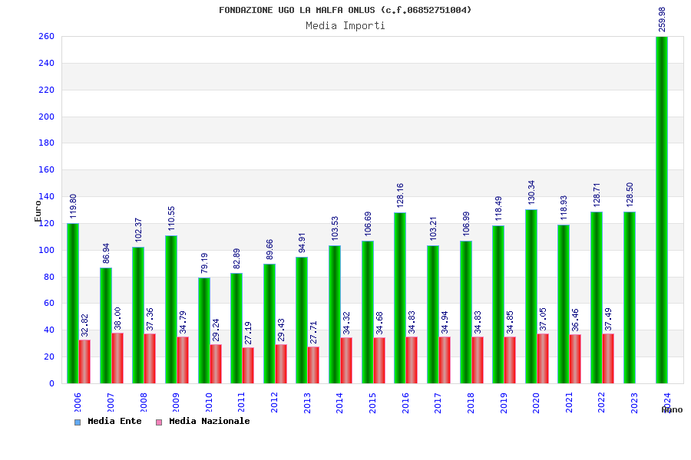Click the green 2016 bar valued 128.16
This screenshot has height=460, width=691.
(400, 298)
